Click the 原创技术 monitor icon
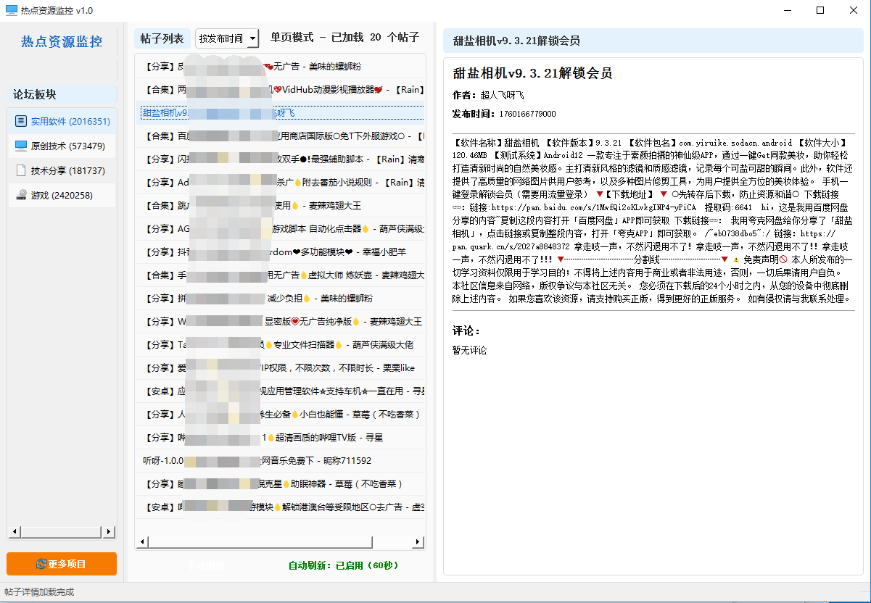Viewport: 871px width, 603px height. point(22,146)
